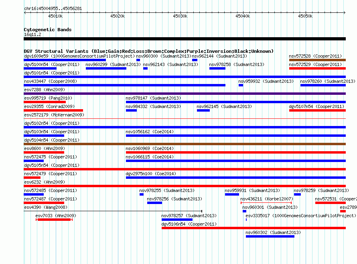Click the Cytogenetic Bands track title

48,30
